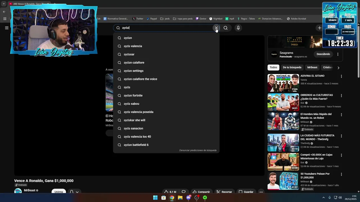Open the Adobe Acrobat bookmark
Image resolution: width=360 pixels, height=202 pixels.
click(x=296, y=19)
